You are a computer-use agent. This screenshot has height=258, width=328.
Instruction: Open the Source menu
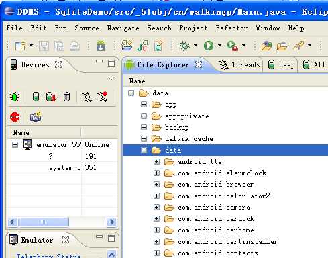coord(87,28)
